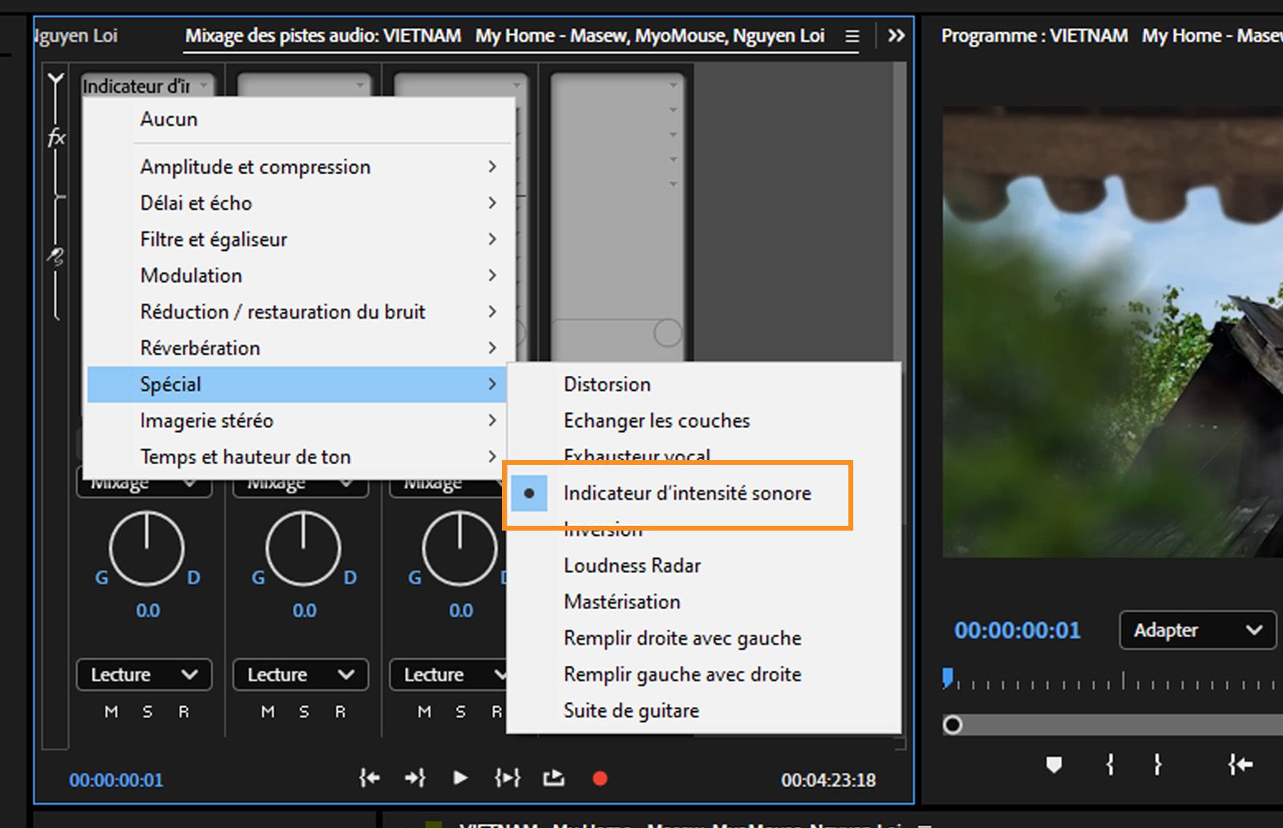This screenshot has width=1283, height=828.
Task: Select Aucun to remove the effect
Action: coord(168,119)
